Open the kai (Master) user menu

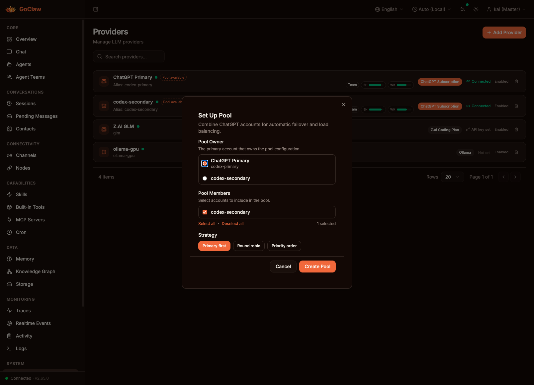click(506, 9)
